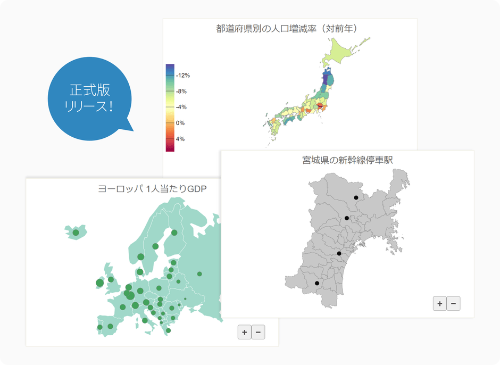
Task: Select the central Sendai station marker
Action: pos(339,253)
